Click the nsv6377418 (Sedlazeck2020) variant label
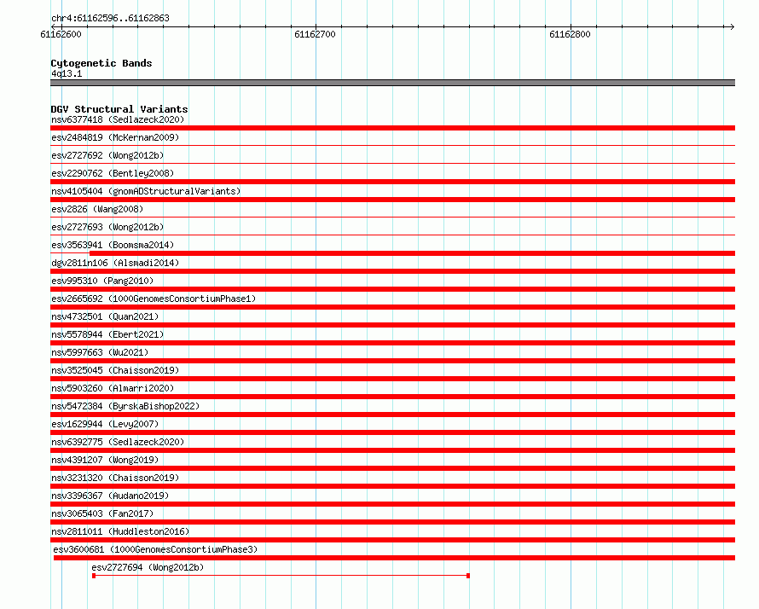759x609 pixels. click(x=118, y=119)
